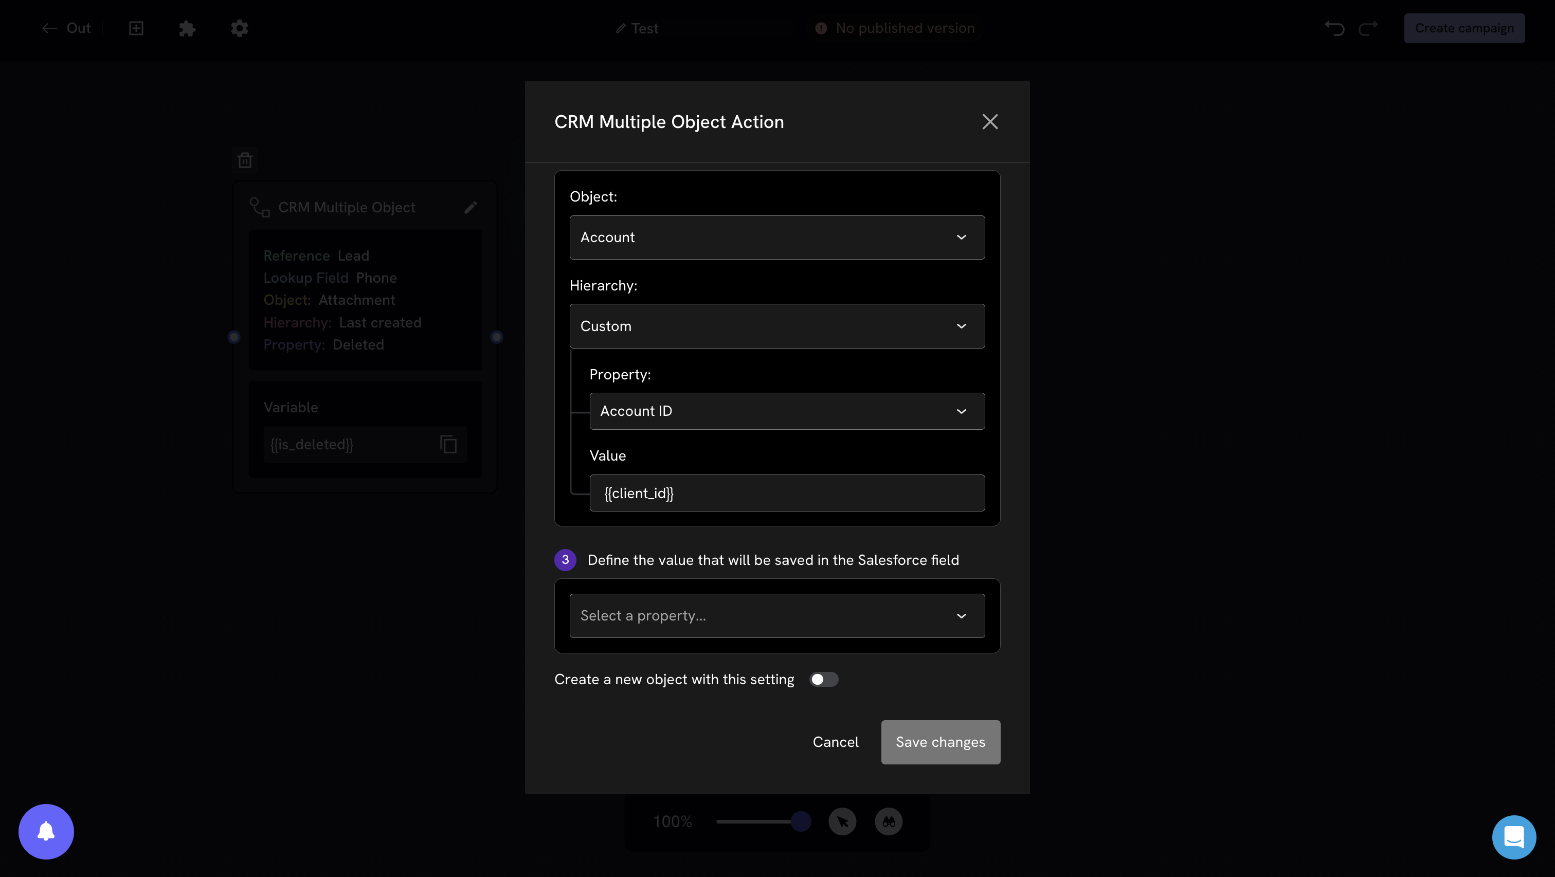Delete block with the trash icon

244,160
